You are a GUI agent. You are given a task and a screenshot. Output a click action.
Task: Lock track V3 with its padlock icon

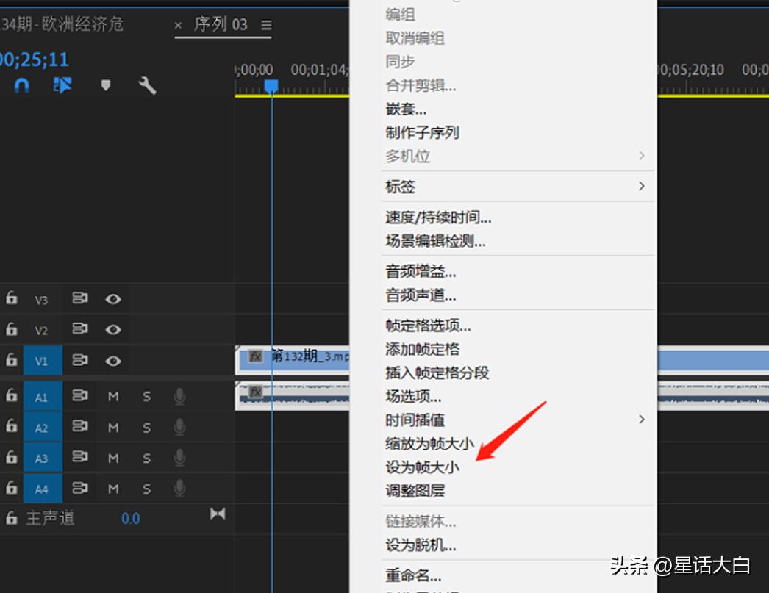11,298
